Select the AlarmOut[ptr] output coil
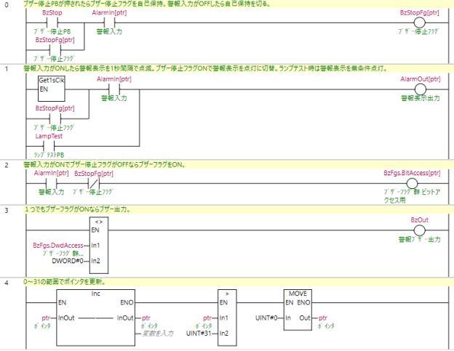Image resolution: width=454 pixels, height=351 pixels. pos(421,89)
